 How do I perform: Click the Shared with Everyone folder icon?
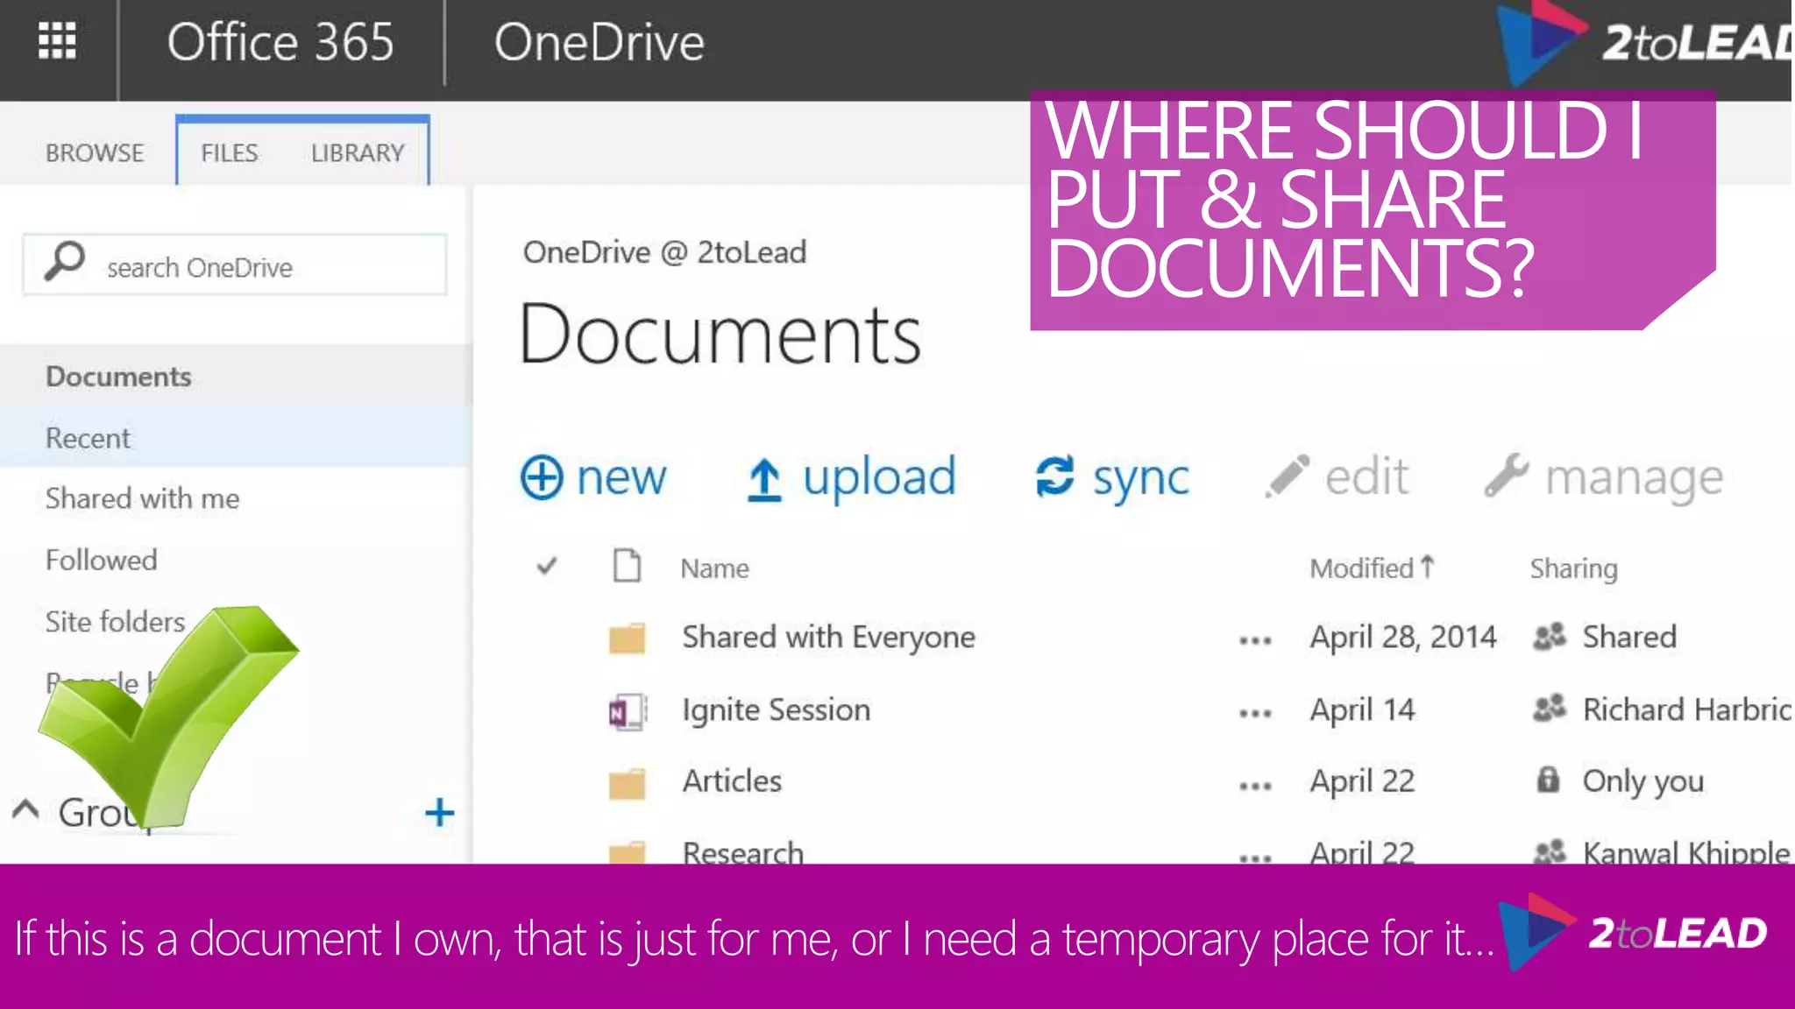click(x=627, y=639)
